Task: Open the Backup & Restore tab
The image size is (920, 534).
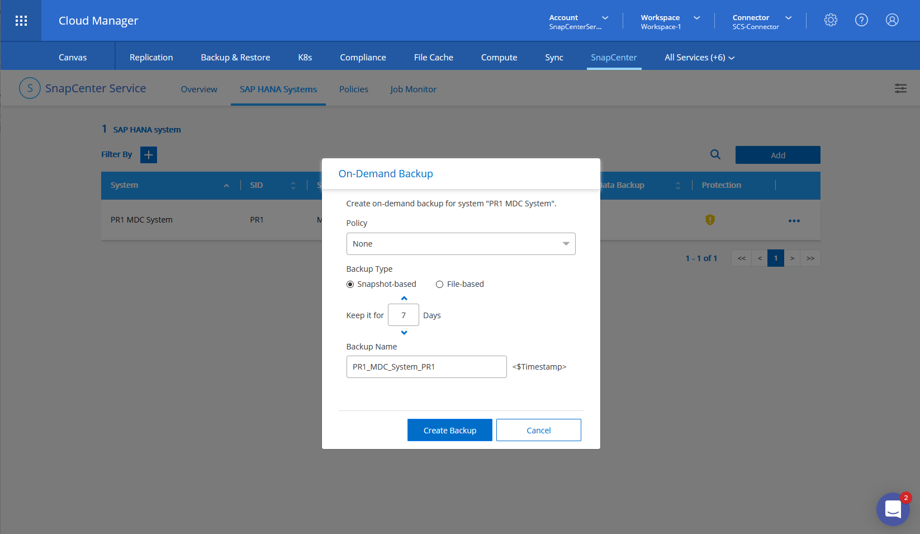Action: coord(235,58)
